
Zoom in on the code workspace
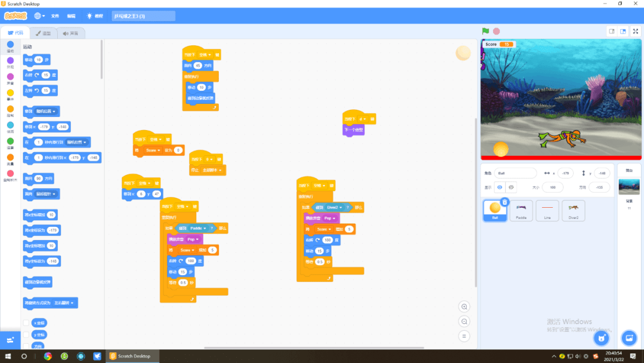(x=464, y=307)
